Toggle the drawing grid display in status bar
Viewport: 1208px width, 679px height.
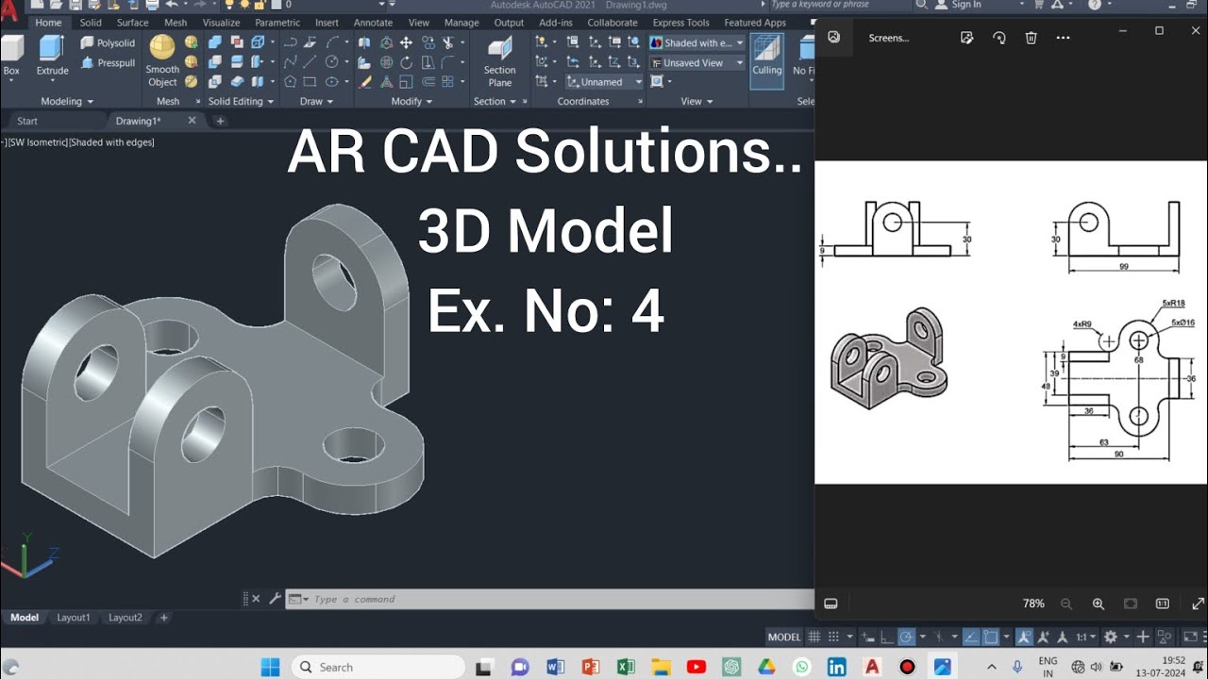pyautogui.click(x=814, y=638)
